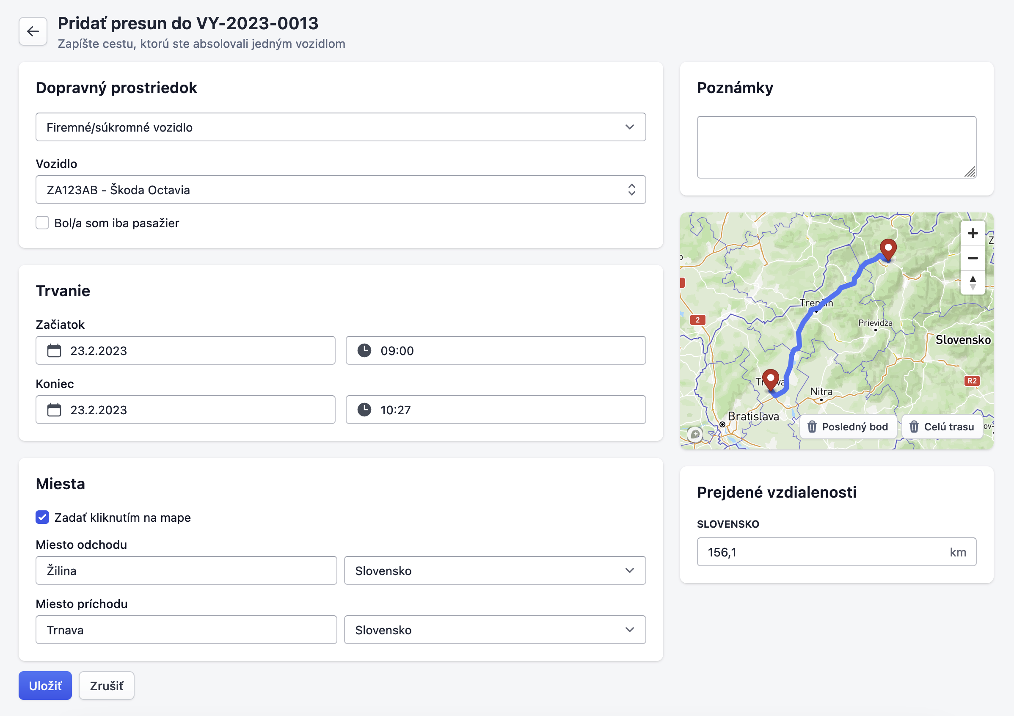Click the end time clock icon
This screenshot has height=716, width=1014.
tap(364, 410)
